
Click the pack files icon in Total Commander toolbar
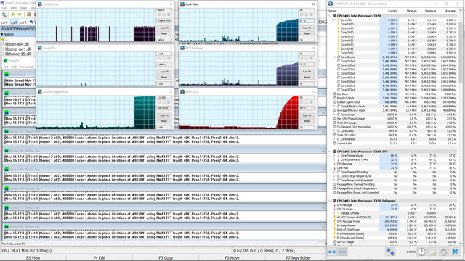click(29, 14)
